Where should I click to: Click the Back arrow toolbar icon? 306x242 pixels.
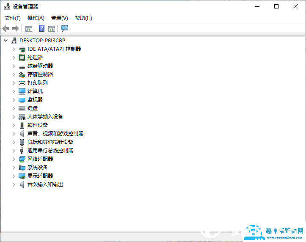tap(6, 29)
